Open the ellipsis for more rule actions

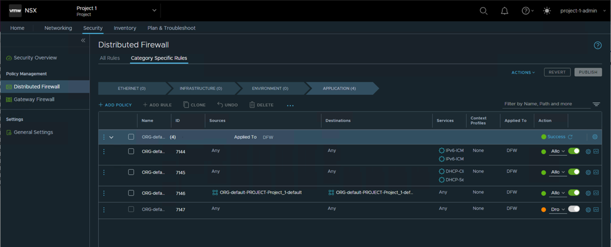(x=290, y=104)
